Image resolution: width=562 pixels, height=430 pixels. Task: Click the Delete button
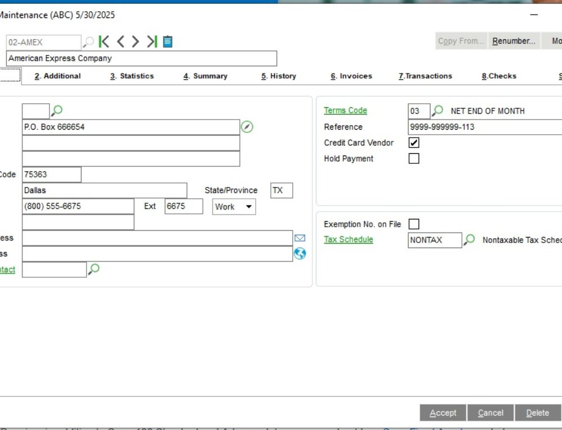point(538,413)
